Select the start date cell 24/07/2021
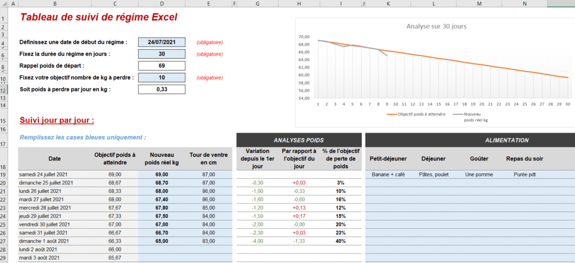 coord(162,42)
